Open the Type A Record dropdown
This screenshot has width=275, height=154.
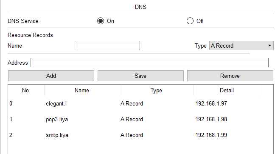[x=241, y=46]
